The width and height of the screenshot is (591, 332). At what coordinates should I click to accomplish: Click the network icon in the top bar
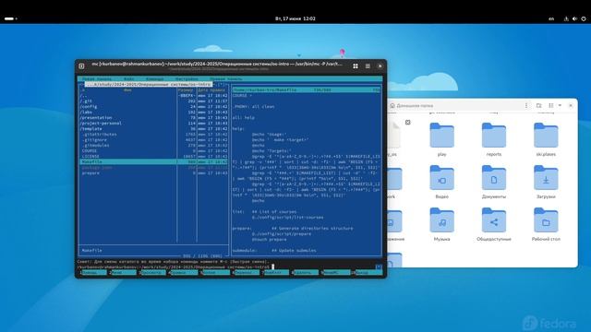point(566,18)
